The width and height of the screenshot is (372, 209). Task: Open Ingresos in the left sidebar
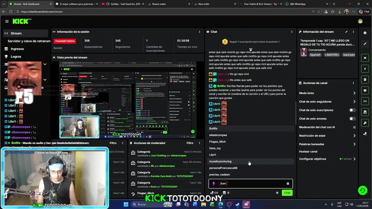click(x=17, y=49)
